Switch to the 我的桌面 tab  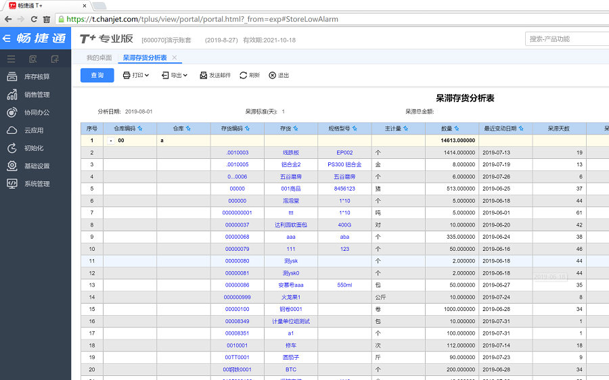click(99, 58)
